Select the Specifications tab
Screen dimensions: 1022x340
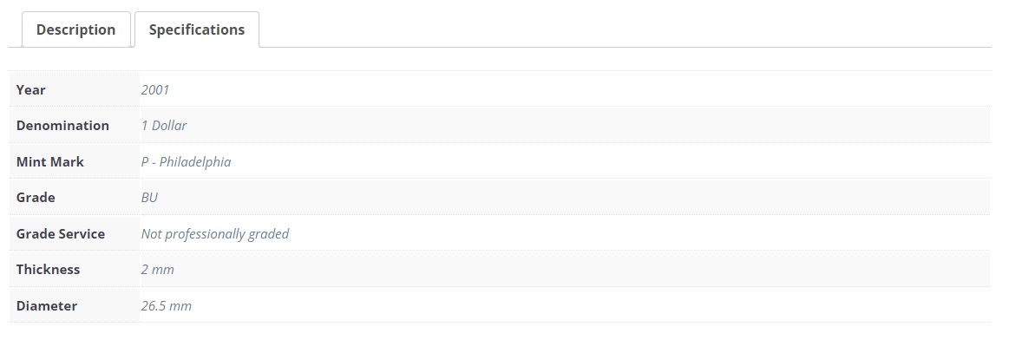(x=197, y=29)
